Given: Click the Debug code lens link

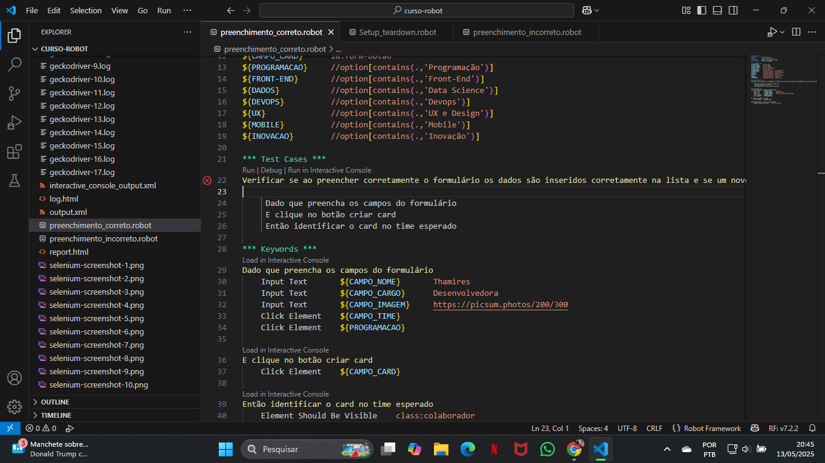Looking at the screenshot, I should pos(271,170).
